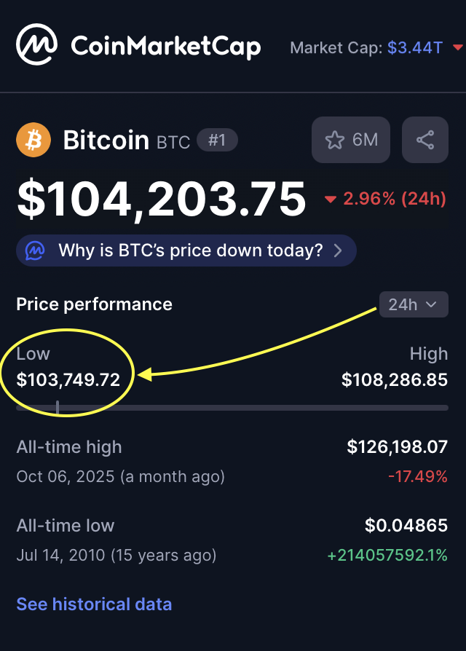Viewport: 466px width, 651px height.
Task: Click the all-time low price $0.04865
Action: [x=406, y=525]
